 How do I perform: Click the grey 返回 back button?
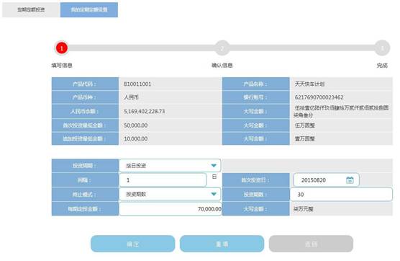tap(311, 244)
